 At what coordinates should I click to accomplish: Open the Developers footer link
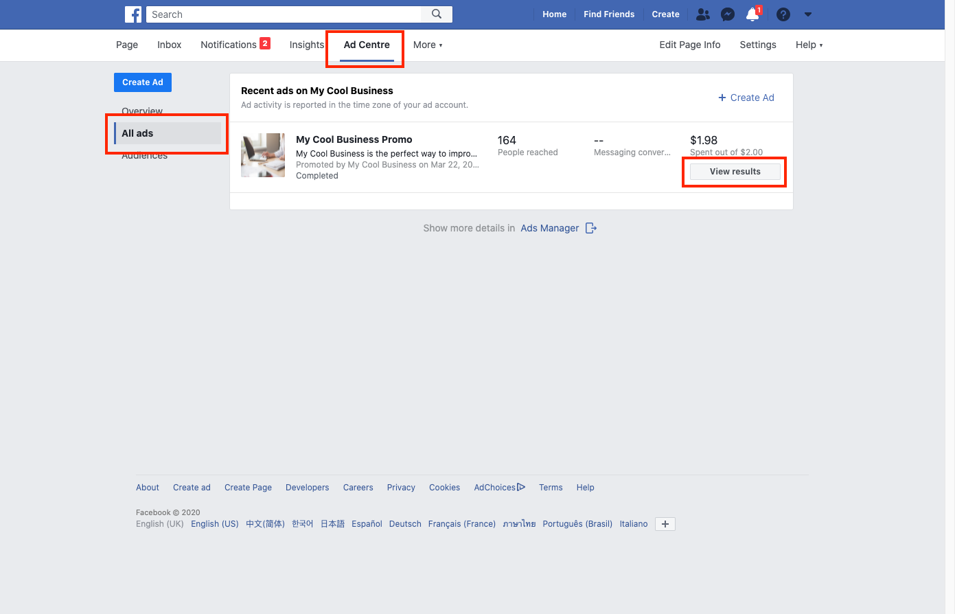coord(308,488)
